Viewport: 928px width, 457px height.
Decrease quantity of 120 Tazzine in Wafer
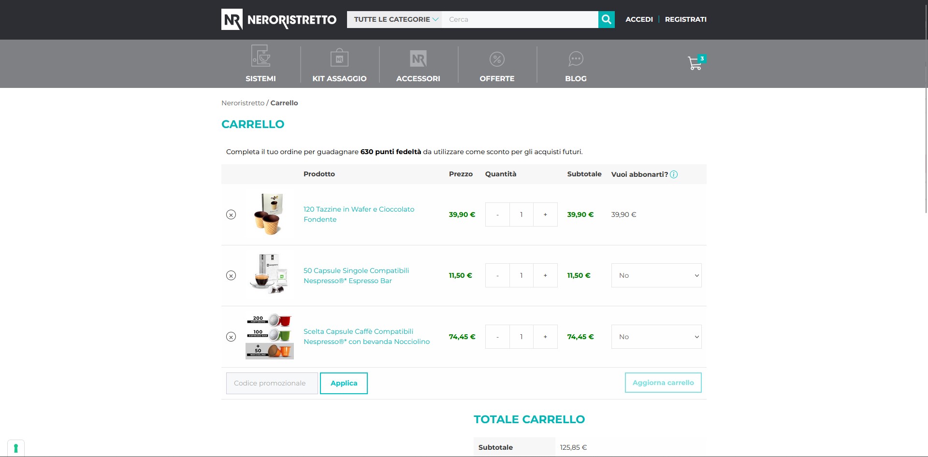pos(497,214)
